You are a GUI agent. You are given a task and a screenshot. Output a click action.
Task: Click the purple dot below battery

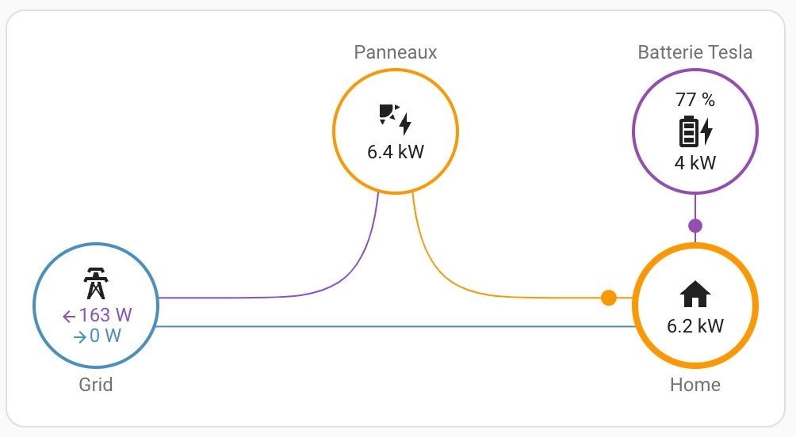(x=695, y=226)
